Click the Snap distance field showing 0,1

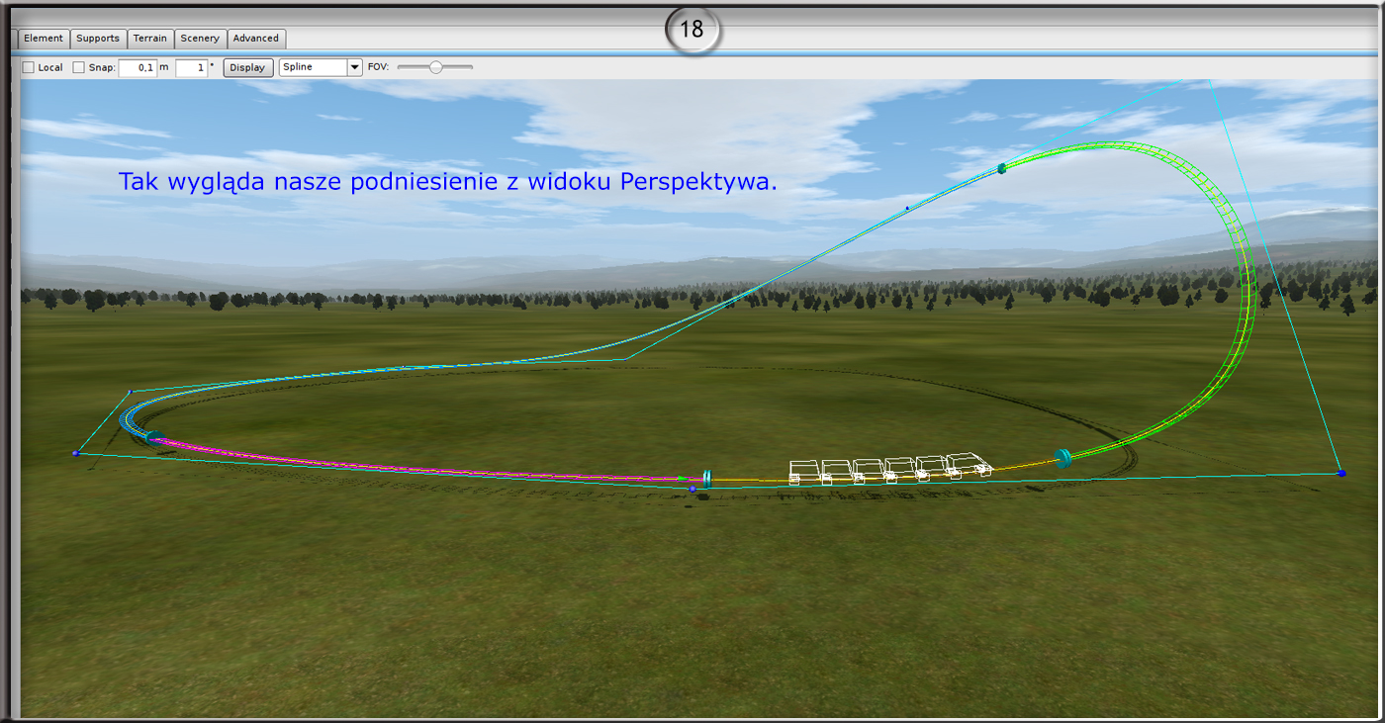138,68
